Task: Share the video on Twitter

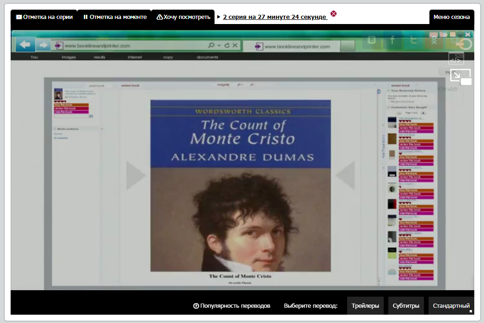Action: pos(413,40)
